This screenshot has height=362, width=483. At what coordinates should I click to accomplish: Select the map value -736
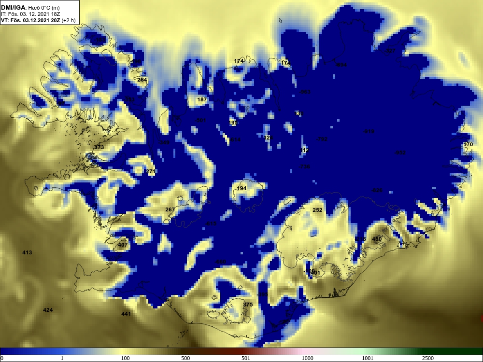[x=304, y=167]
